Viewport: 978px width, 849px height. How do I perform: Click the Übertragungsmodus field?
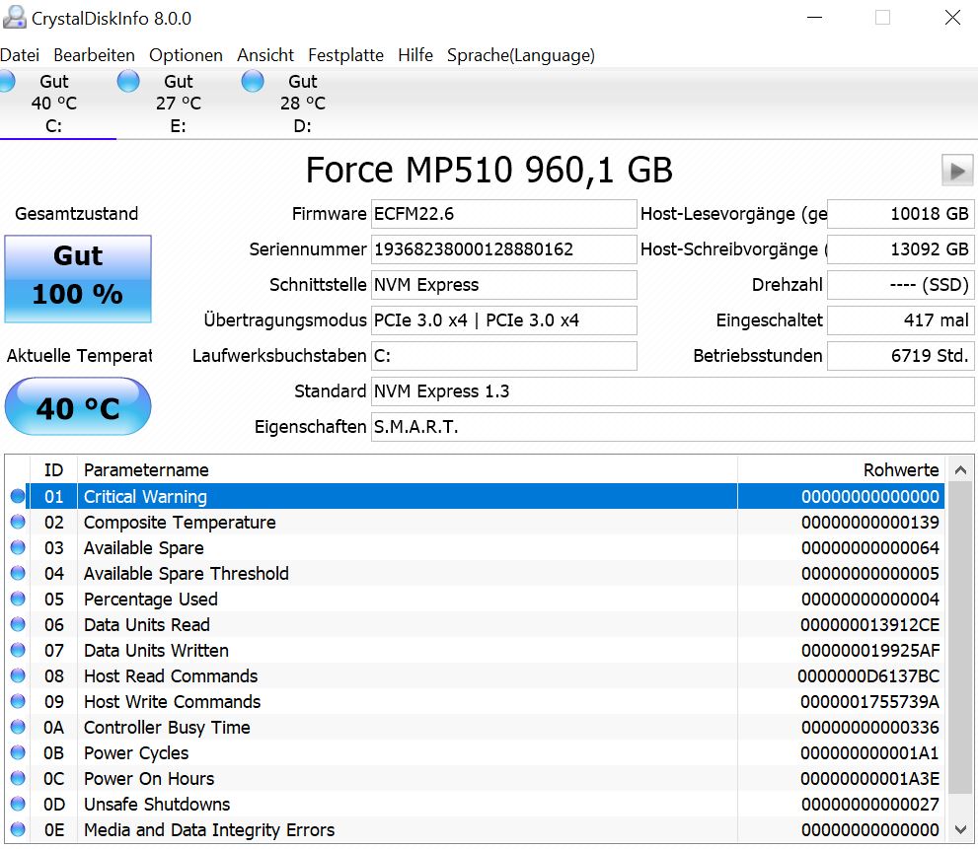(504, 321)
